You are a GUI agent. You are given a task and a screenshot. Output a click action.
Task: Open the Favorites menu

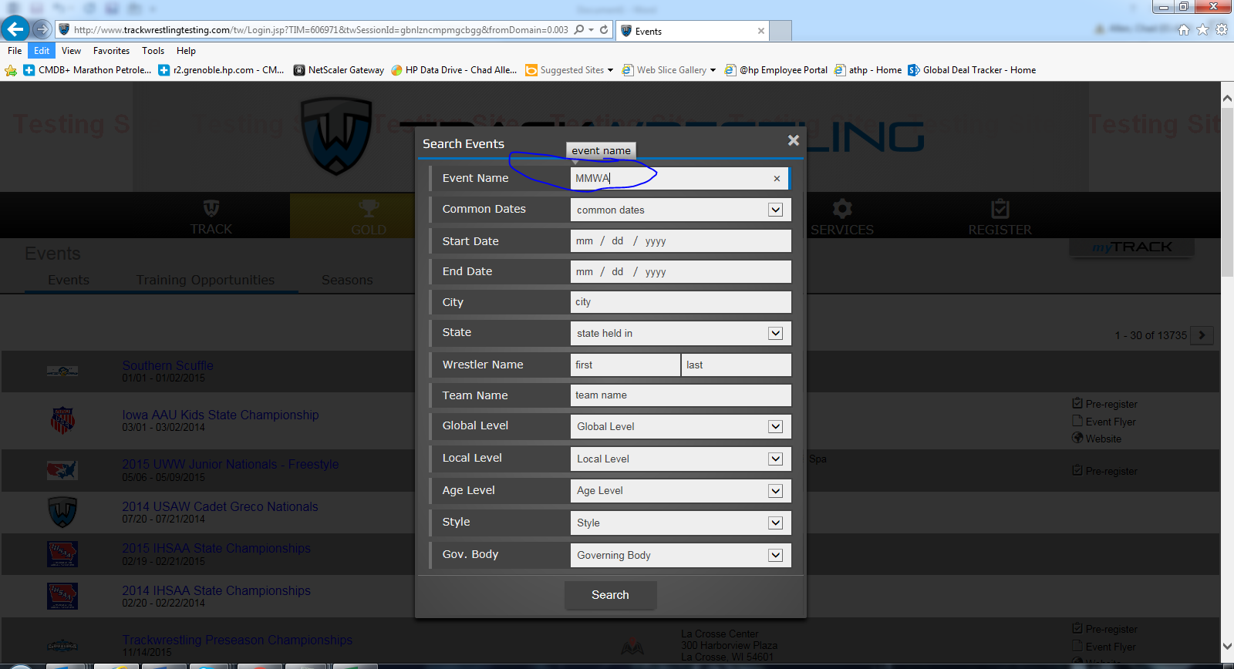[111, 51]
